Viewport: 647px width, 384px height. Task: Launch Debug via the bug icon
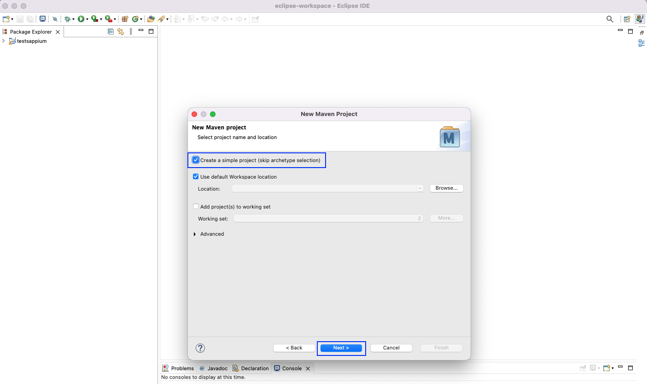(67, 19)
